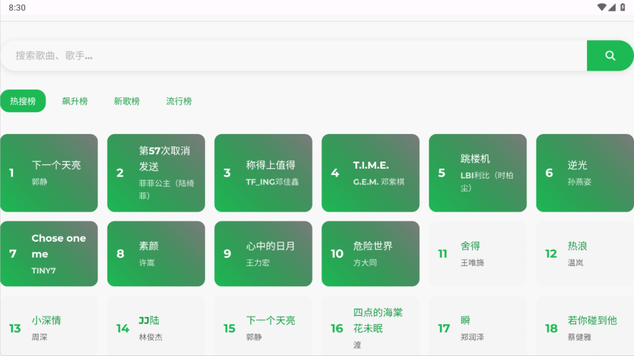The width and height of the screenshot is (634, 356).
Task: Select the 心中的日月 card
Action: tap(263, 254)
